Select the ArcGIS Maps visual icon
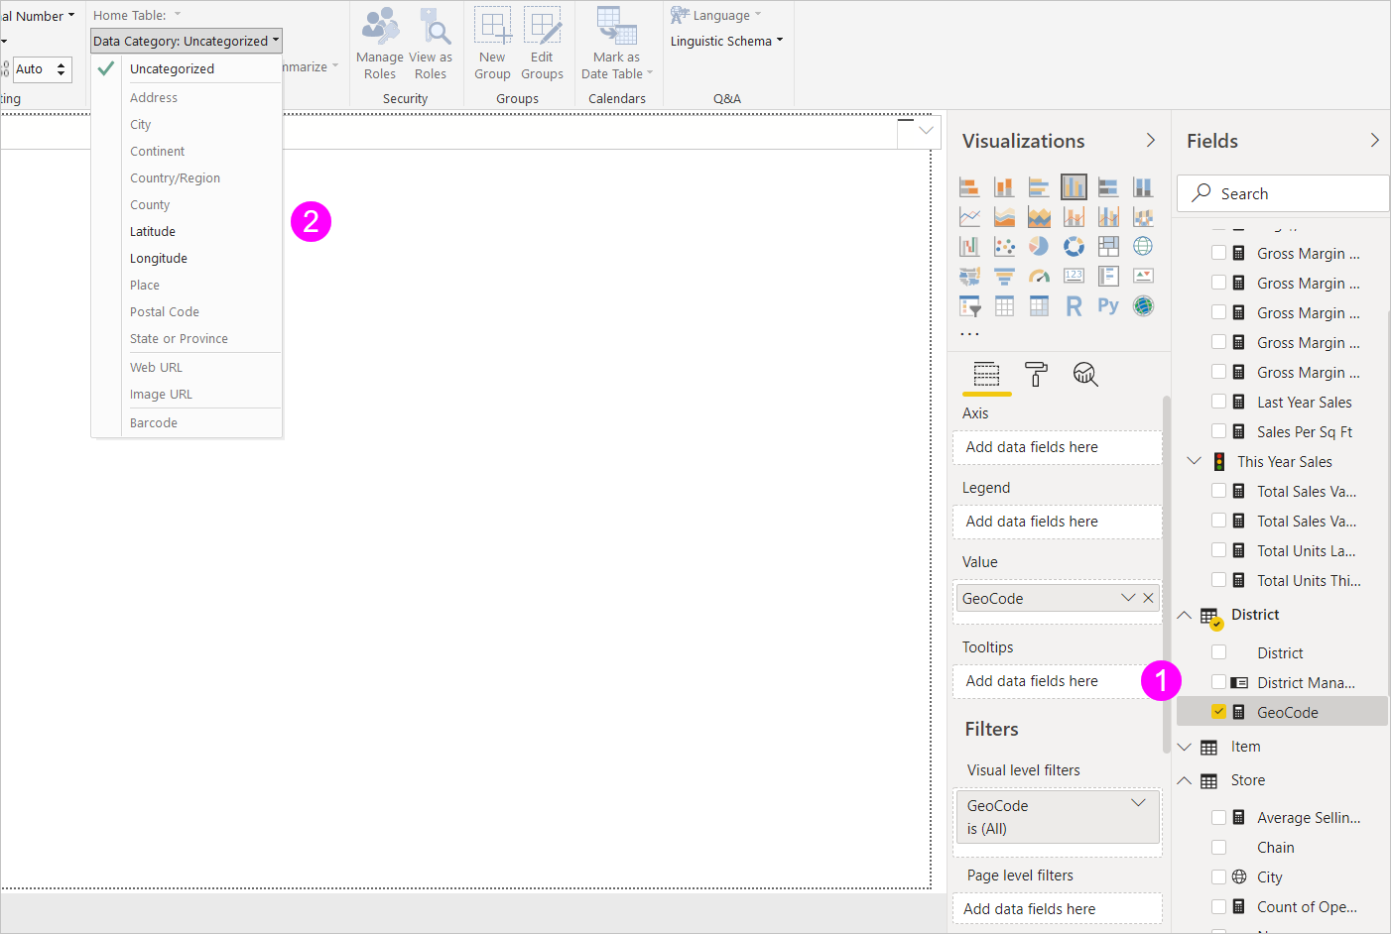1391x934 pixels. tap(1143, 305)
